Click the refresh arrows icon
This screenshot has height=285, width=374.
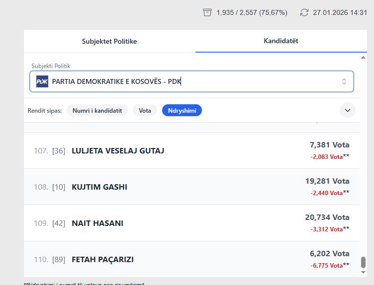tap(304, 12)
